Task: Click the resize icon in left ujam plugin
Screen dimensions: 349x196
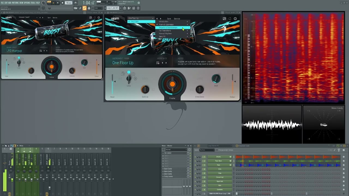Action: 91,18
